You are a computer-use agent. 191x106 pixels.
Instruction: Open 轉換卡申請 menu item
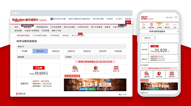56,31
